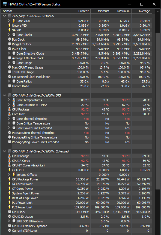The width and height of the screenshot is (161, 235).
Task: Expand the Core Temperatures row
Action: 9,100
